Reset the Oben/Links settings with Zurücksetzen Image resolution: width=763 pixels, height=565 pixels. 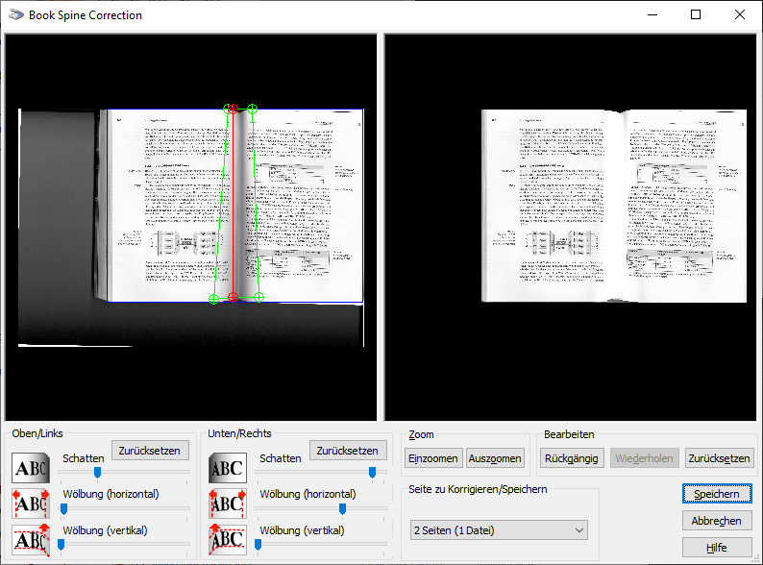click(x=151, y=450)
